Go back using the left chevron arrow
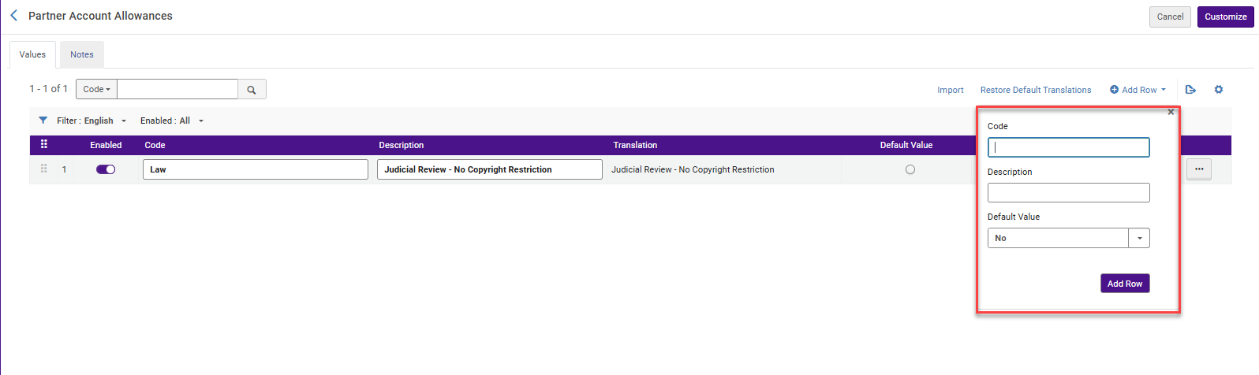1259x375 pixels. (x=13, y=16)
